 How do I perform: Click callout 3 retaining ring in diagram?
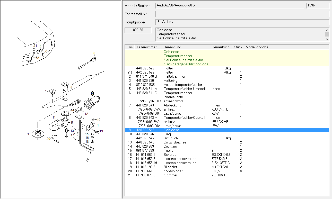pyautogui.click(x=28, y=134)
